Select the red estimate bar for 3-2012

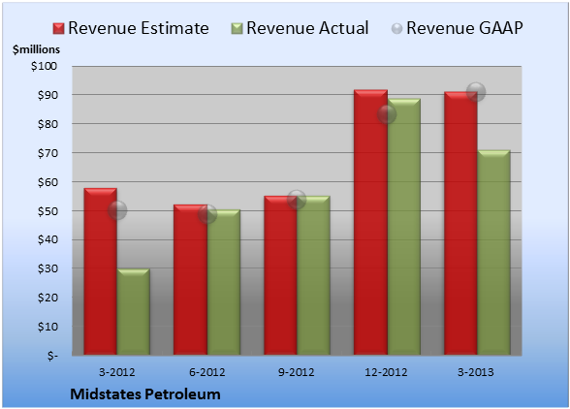point(101,271)
